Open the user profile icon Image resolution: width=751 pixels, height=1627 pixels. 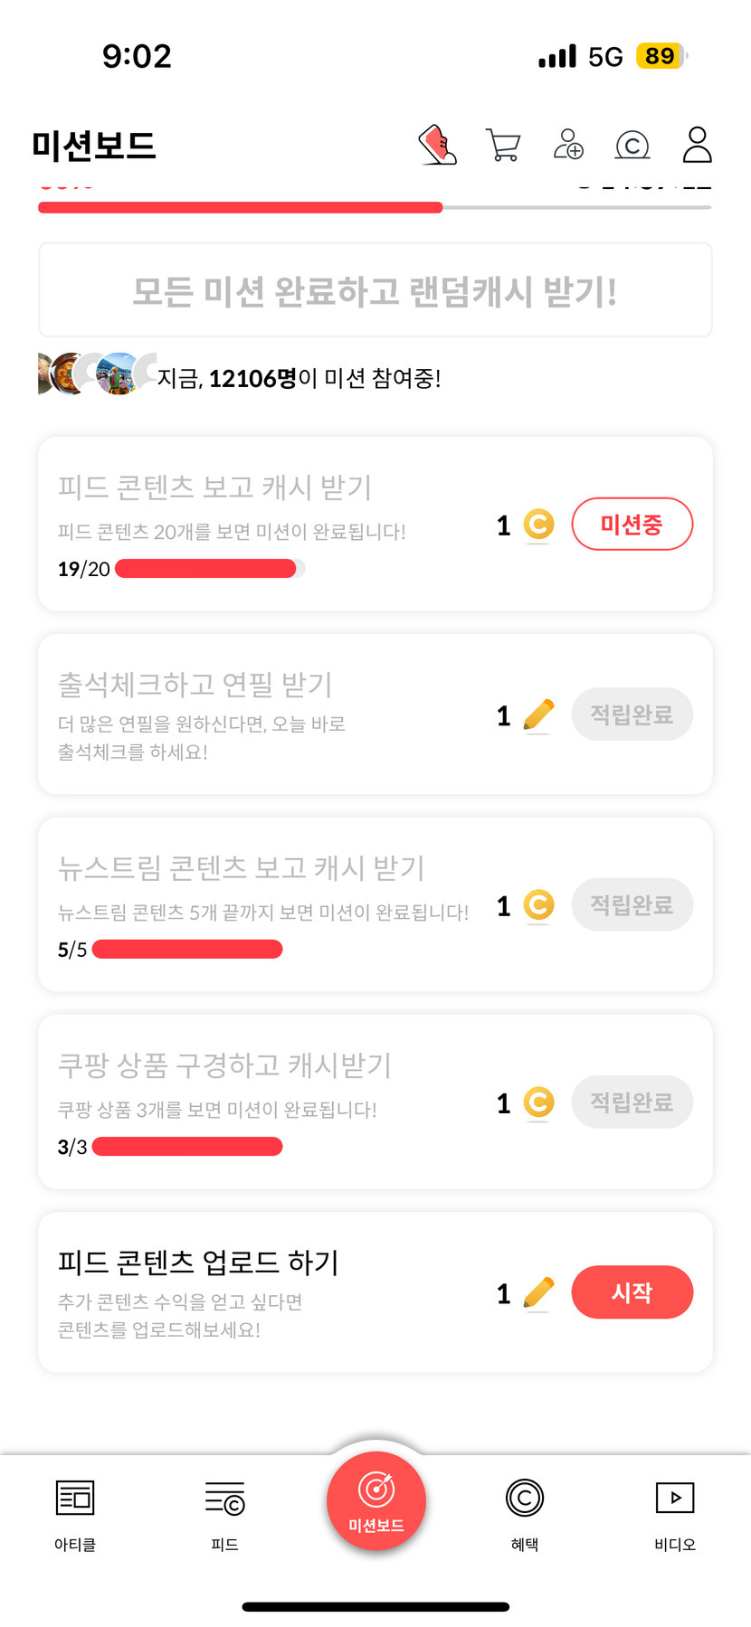click(x=697, y=145)
